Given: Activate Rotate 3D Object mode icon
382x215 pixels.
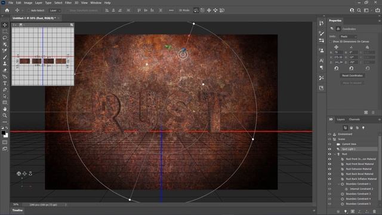Looking at the screenshot, I should [196, 11].
